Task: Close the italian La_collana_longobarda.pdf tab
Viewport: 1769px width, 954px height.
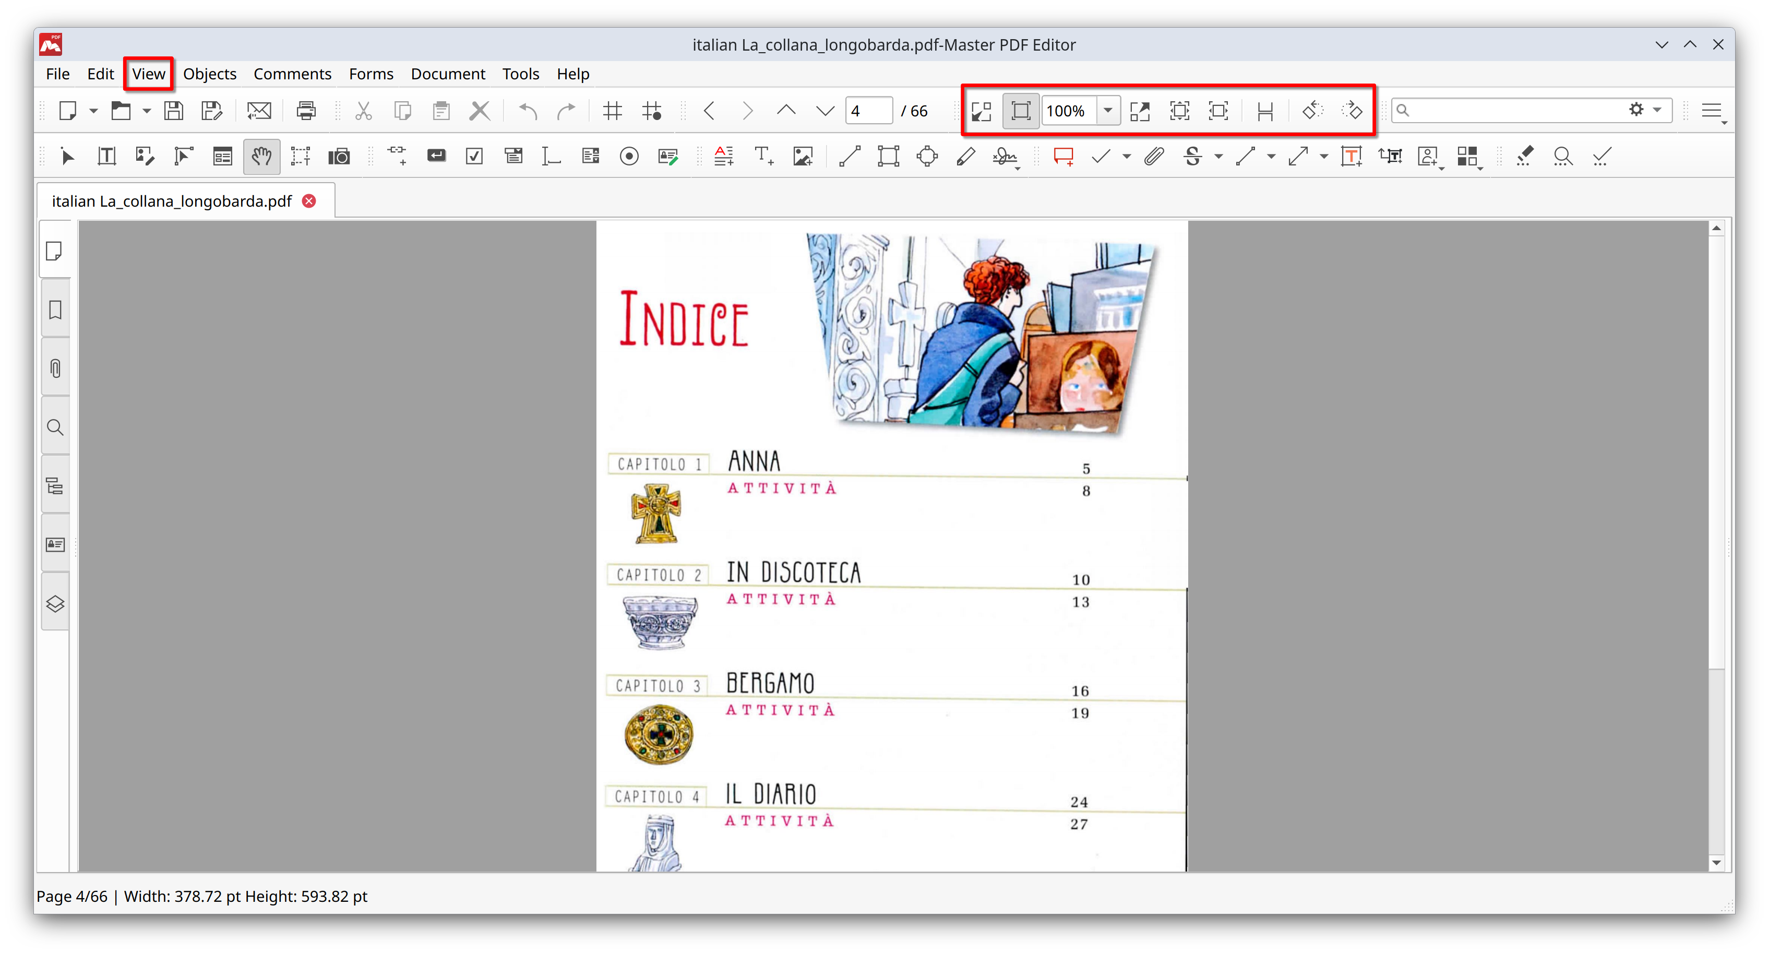Action: tap(310, 201)
